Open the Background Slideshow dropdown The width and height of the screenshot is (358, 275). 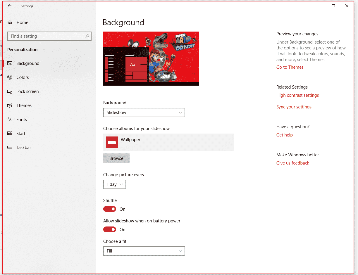click(144, 113)
